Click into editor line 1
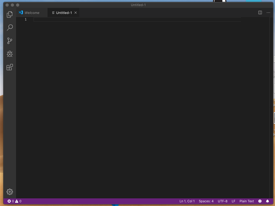275x206 pixels. (137, 19)
